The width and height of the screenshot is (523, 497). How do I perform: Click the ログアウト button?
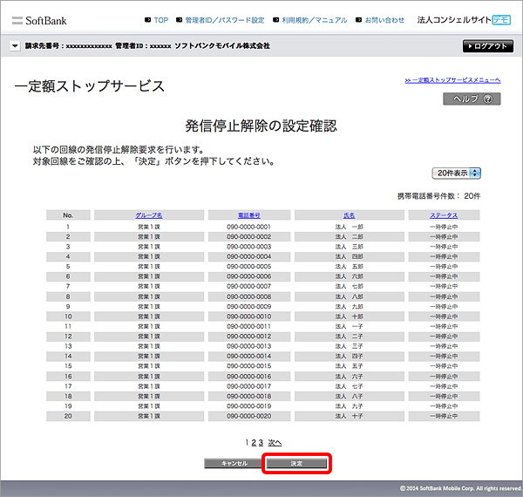pos(487,46)
